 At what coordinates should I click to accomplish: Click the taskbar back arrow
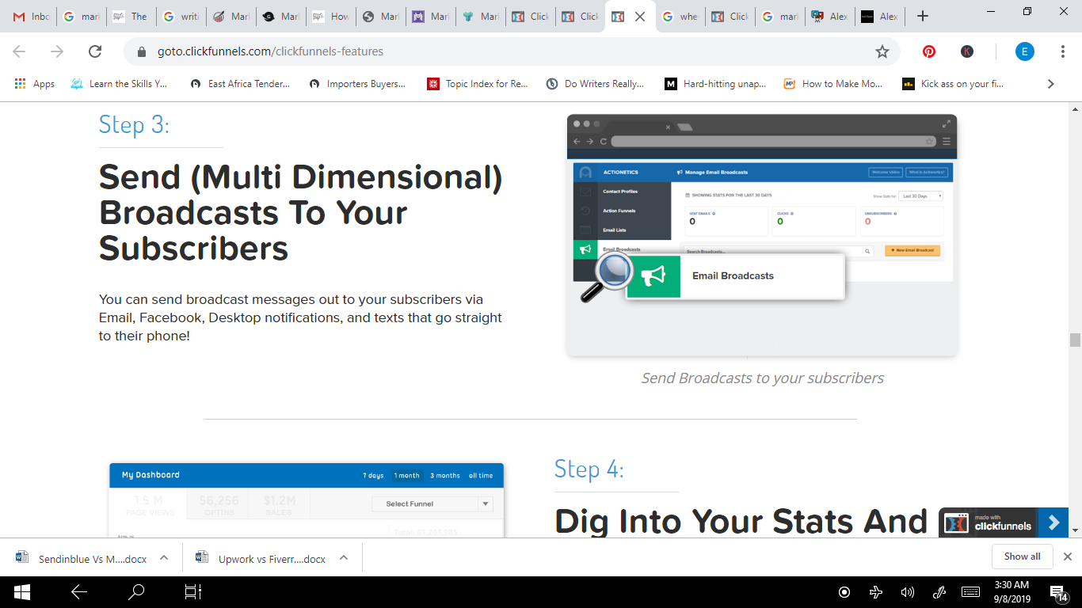(x=79, y=591)
